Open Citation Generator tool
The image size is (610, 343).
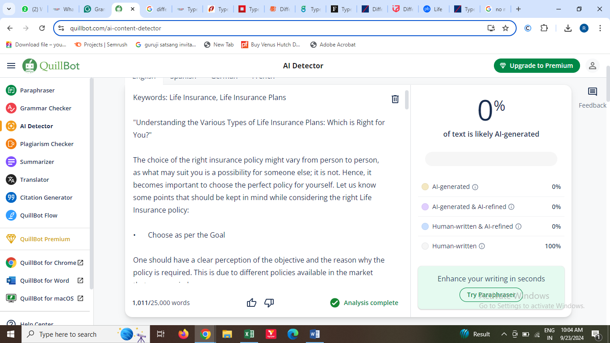[x=46, y=197]
